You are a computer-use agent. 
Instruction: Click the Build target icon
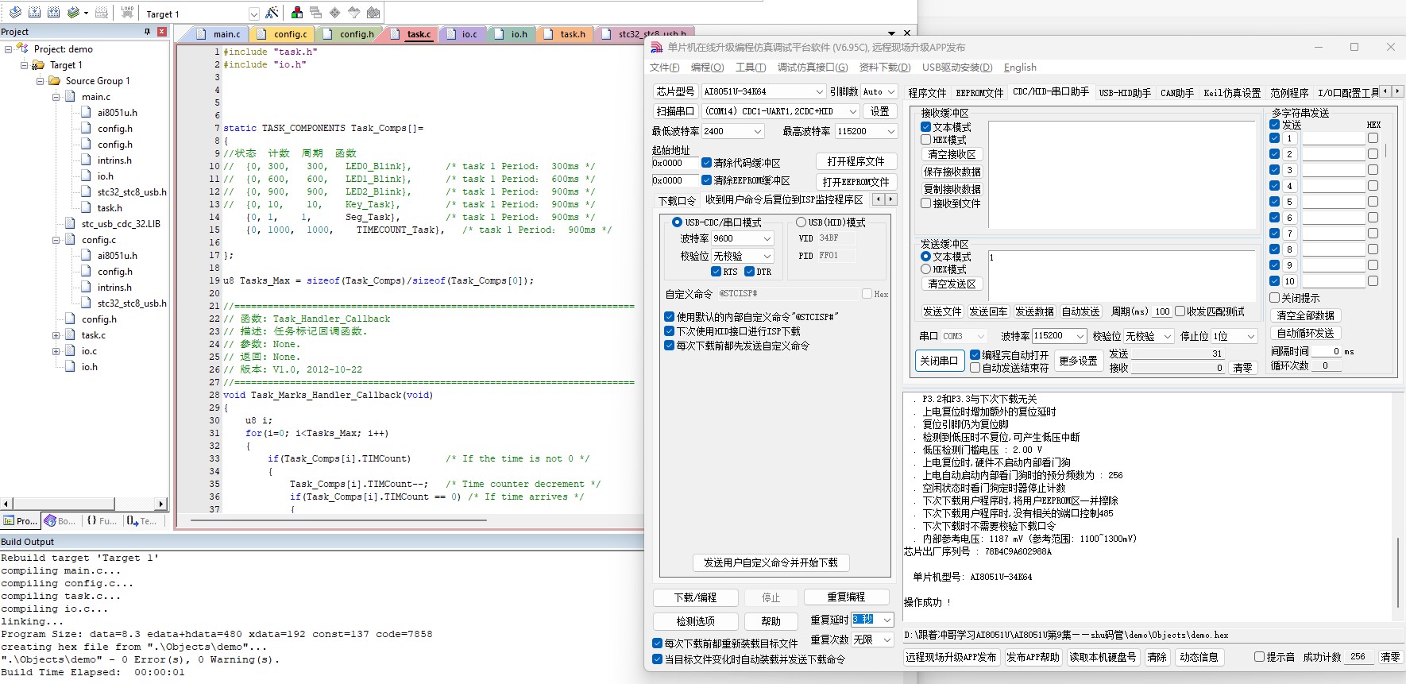point(34,13)
